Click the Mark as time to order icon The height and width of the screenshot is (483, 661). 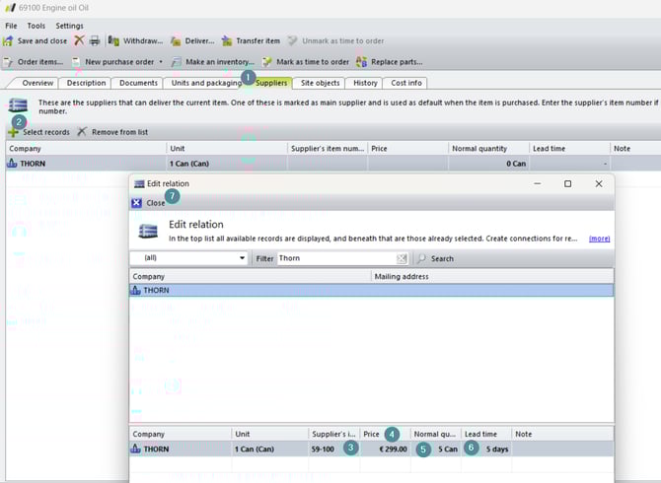[x=266, y=62]
